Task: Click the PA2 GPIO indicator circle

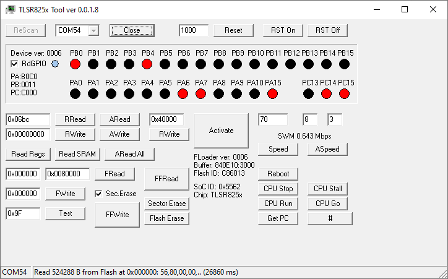Action: [x=111, y=93]
